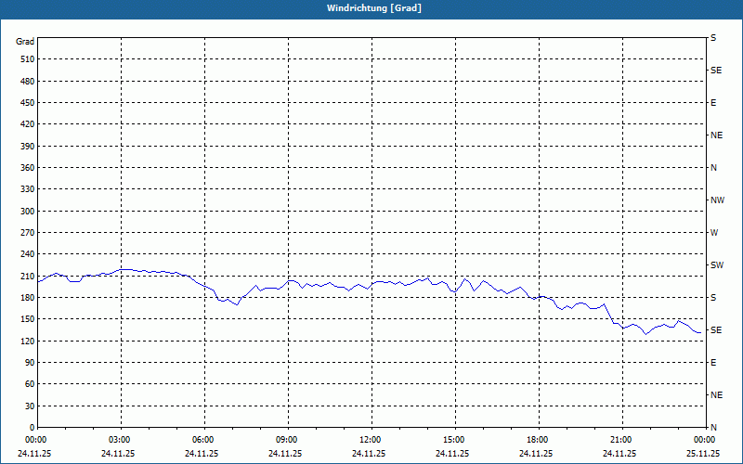Click the '510' value on the degree axis
743x464 pixels.
(28, 59)
